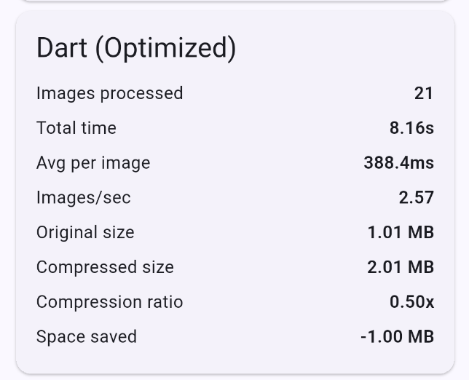Select the "Compressed size" label
The image size is (469, 380).
click(x=105, y=267)
